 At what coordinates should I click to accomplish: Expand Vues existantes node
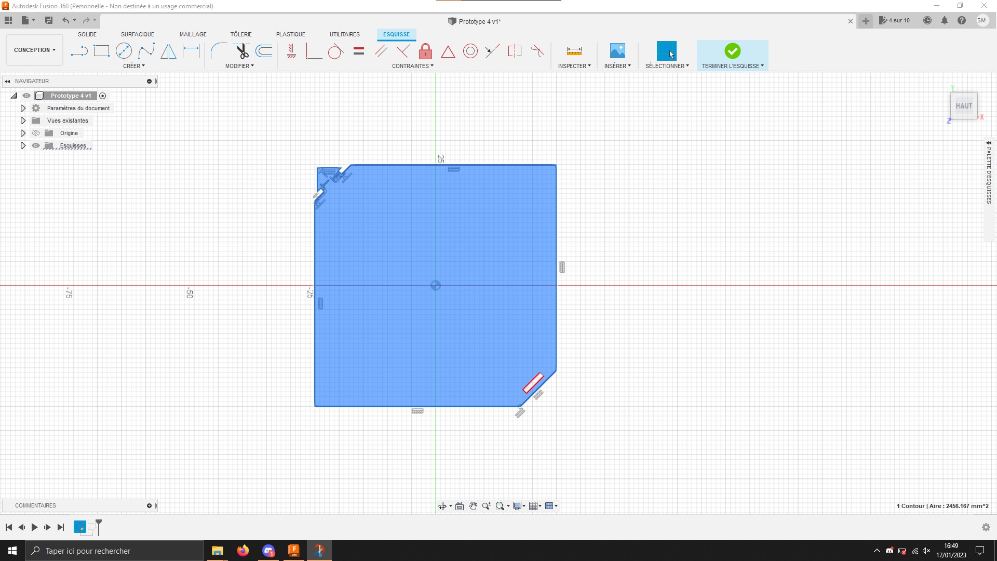tap(23, 121)
